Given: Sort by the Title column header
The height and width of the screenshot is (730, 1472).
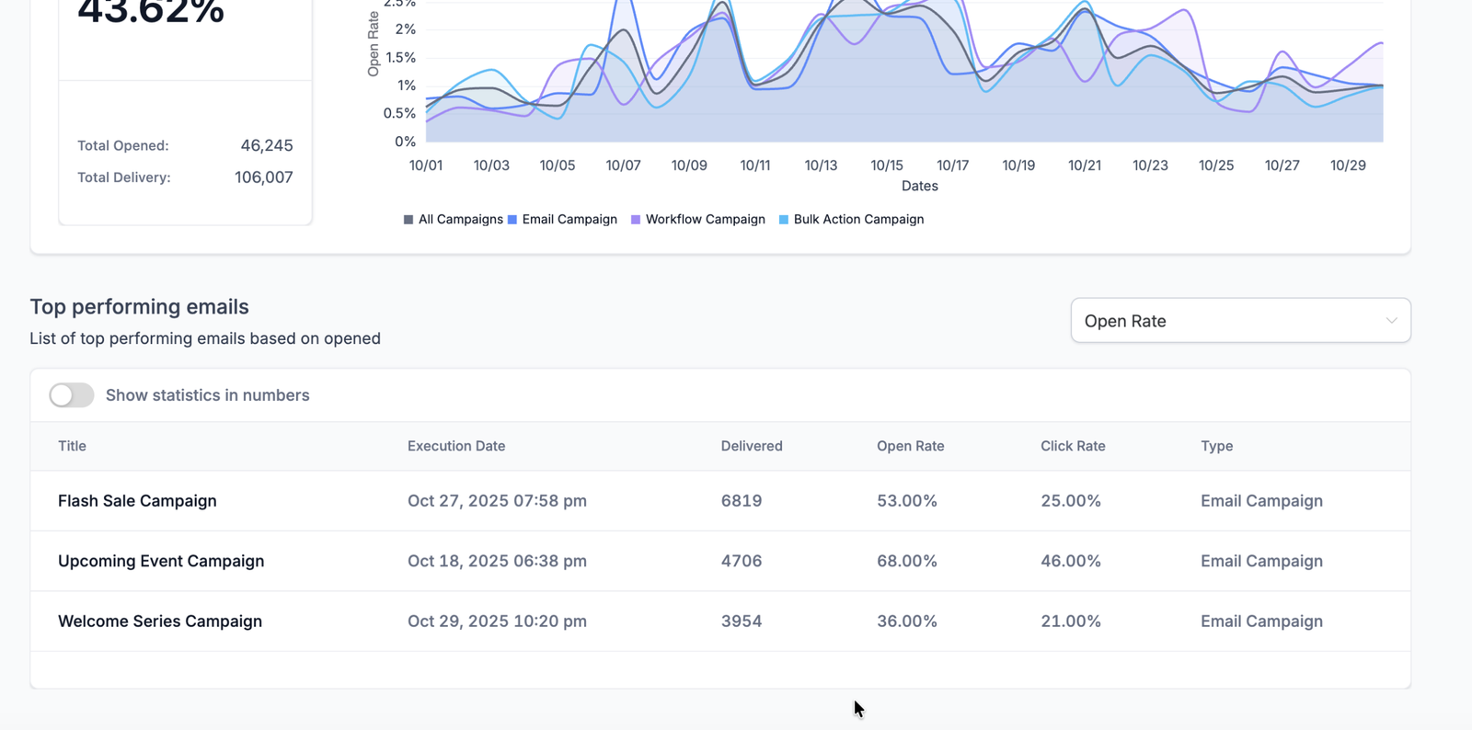Looking at the screenshot, I should [72, 446].
